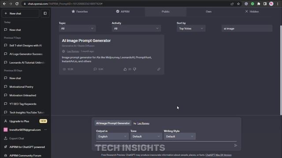Viewport: 282px width, 158px height.
Task: Click the browser back arrow
Action: click(x=4, y=4)
